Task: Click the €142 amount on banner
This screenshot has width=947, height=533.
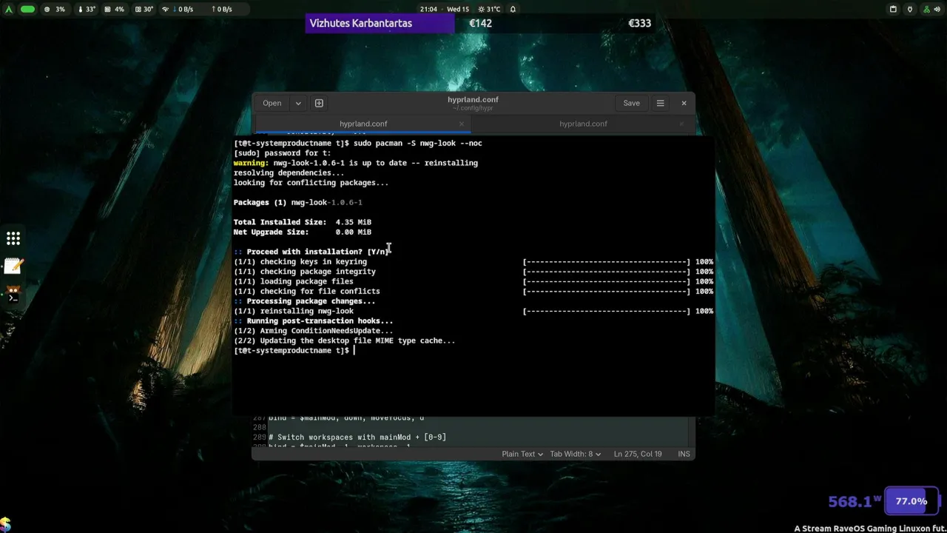Action: point(480,23)
